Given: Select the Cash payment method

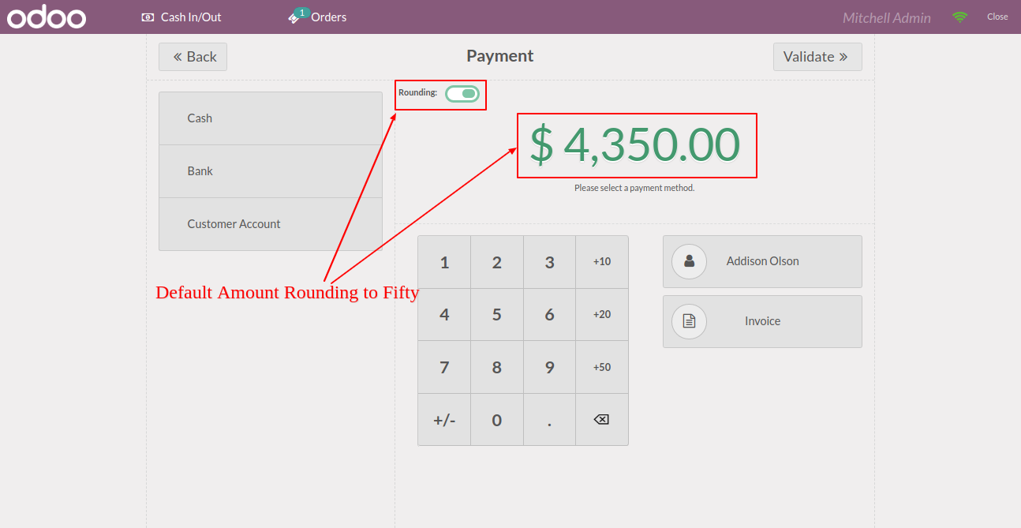Looking at the screenshot, I should pyautogui.click(x=270, y=118).
